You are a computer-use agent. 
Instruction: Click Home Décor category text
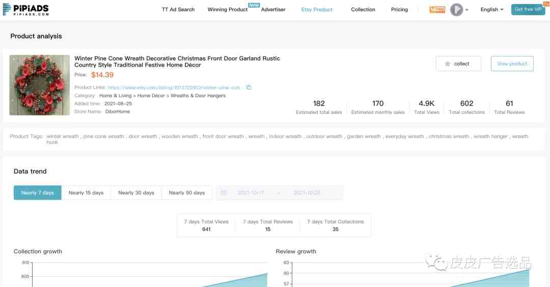[151, 96]
